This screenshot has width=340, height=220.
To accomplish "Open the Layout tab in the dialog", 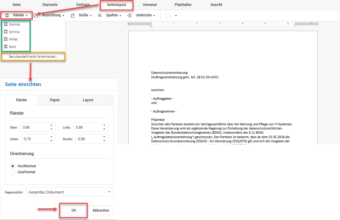I will (88, 100).
